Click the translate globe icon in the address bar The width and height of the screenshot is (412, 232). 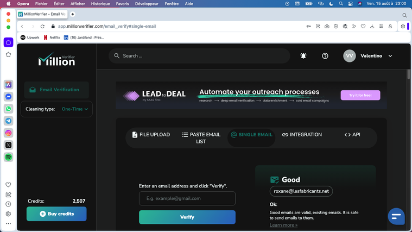[x=345, y=26]
